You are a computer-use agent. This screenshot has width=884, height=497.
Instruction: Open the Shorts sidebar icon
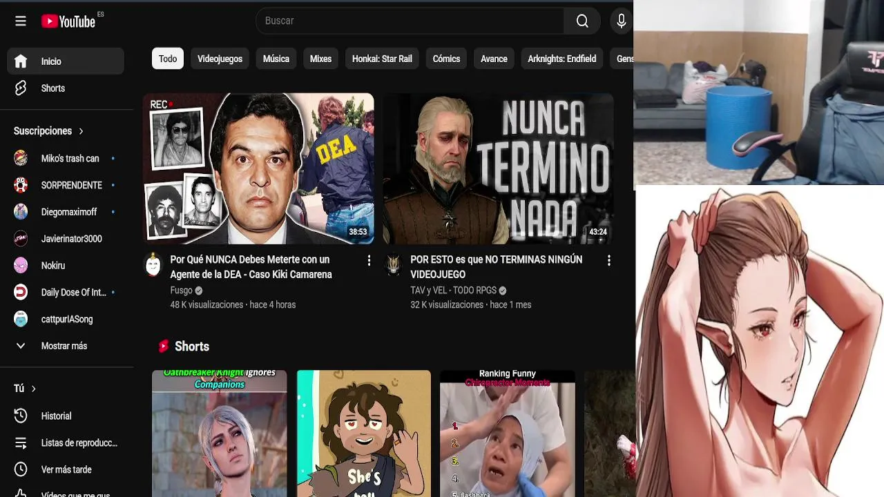21,88
